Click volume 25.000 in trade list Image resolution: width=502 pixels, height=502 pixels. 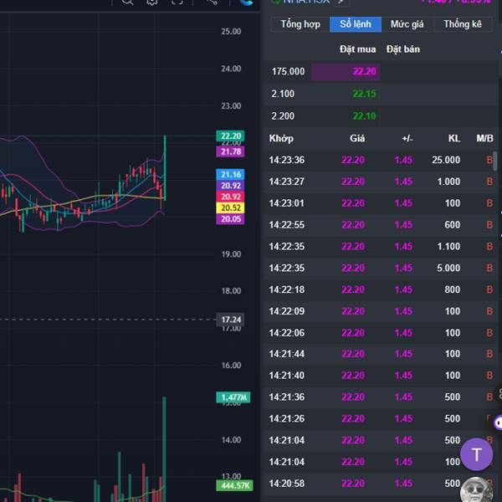446,160
